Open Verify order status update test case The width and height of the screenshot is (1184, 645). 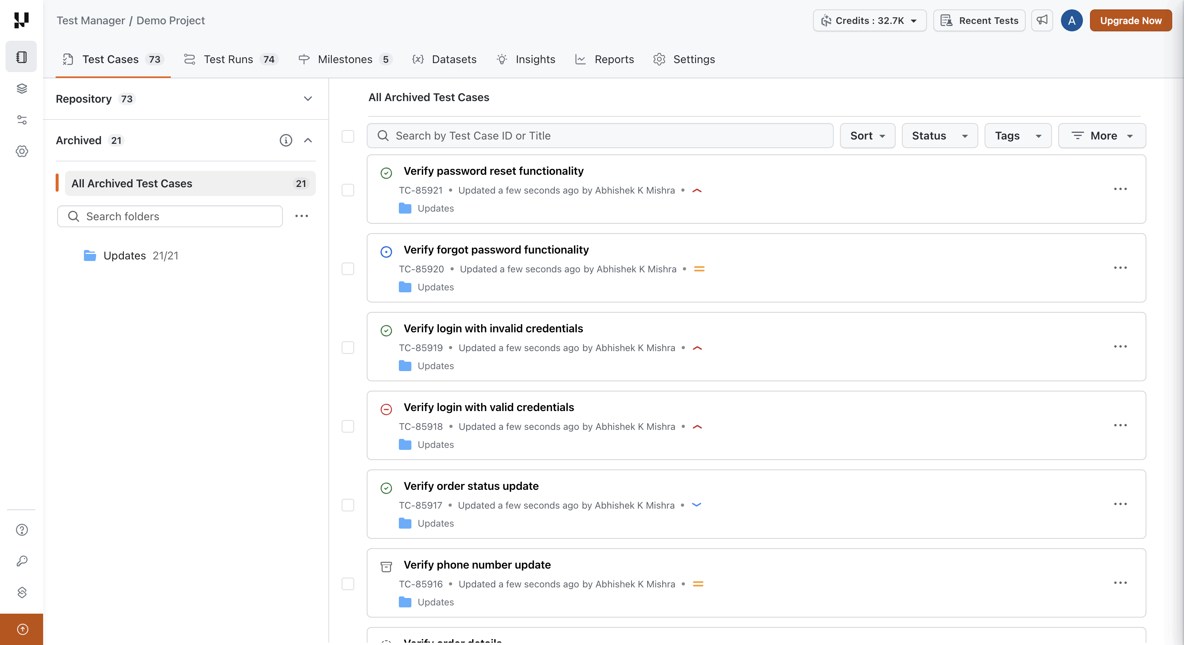click(471, 486)
